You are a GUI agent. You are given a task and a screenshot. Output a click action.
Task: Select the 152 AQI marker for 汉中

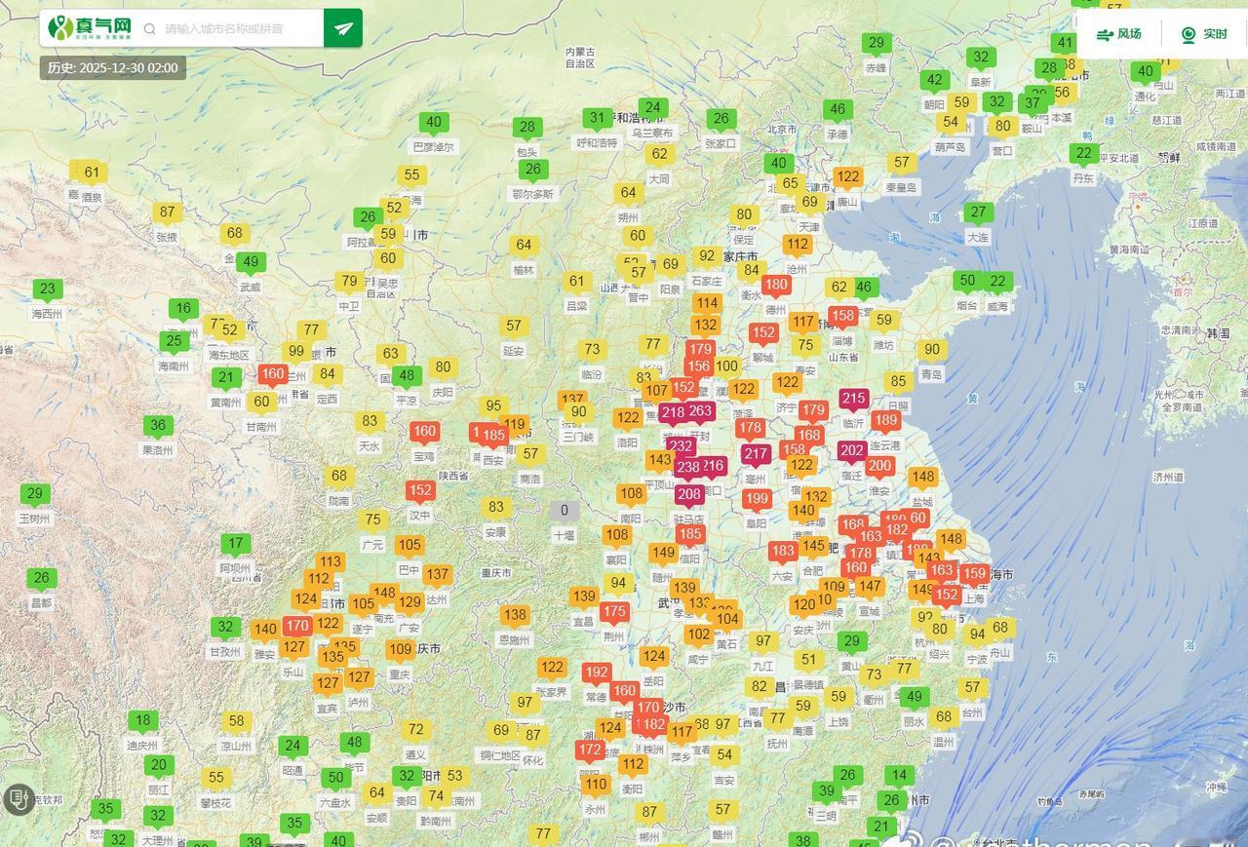point(420,490)
